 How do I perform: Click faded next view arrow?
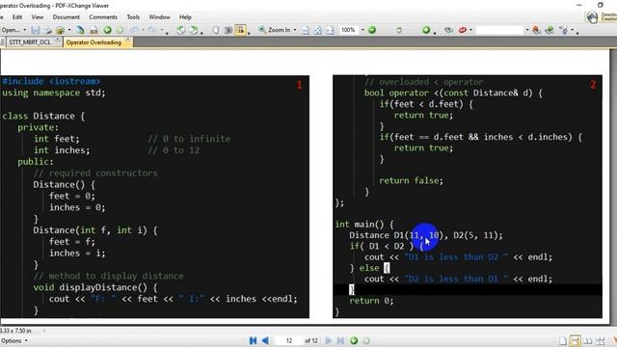[120, 30]
